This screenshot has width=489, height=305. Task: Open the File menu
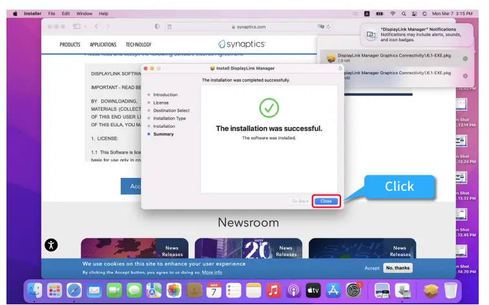[x=52, y=14]
